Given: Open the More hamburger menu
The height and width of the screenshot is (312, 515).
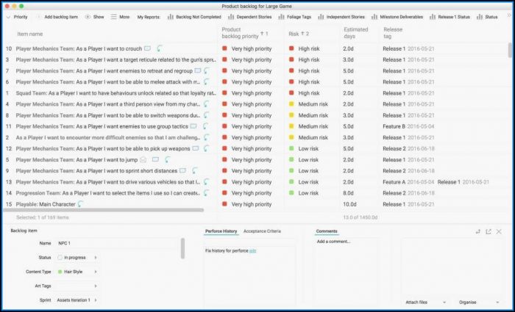Looking at the screenshot, I should (120, 17).
